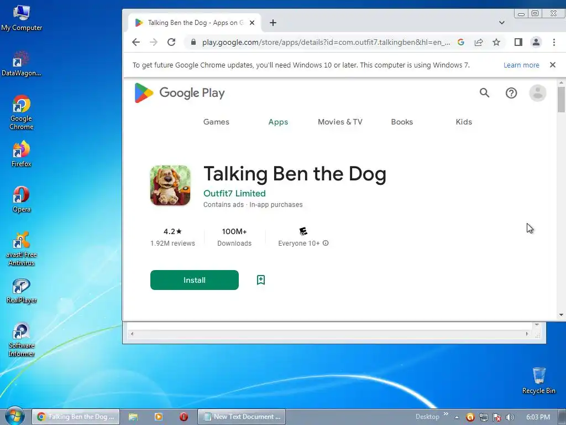Open Chrome three-dot menu
This screenshot has height=425, width=566.
click(554, 42)
